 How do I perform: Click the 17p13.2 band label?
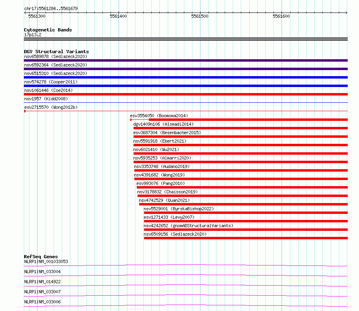pos(33,35)
